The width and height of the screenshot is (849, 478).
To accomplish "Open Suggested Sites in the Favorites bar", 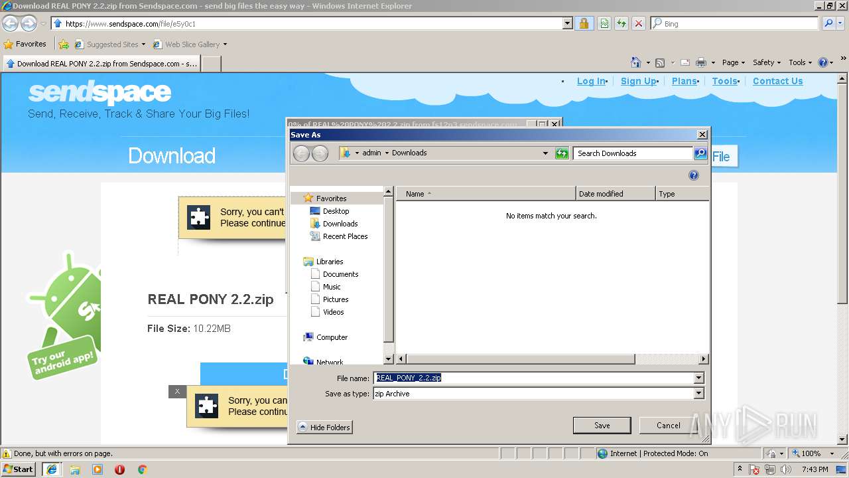I will coord(109,44).
